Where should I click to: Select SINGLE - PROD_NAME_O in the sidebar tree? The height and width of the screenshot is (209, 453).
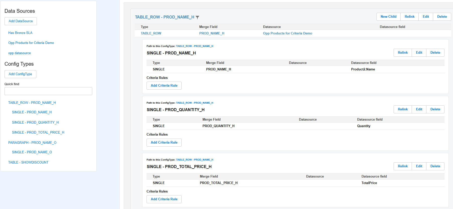pos(32,152)
